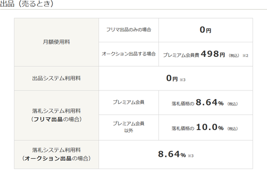Click the 落札価格の 8.64% value
Image resolution: width=267 pixels, height=170 pixels.
[198, 103]
